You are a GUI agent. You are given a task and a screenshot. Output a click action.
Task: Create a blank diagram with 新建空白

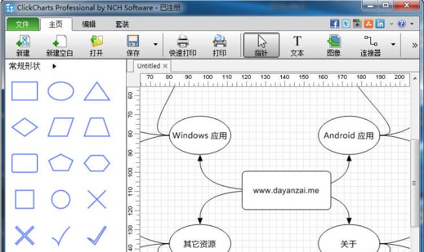59,45
